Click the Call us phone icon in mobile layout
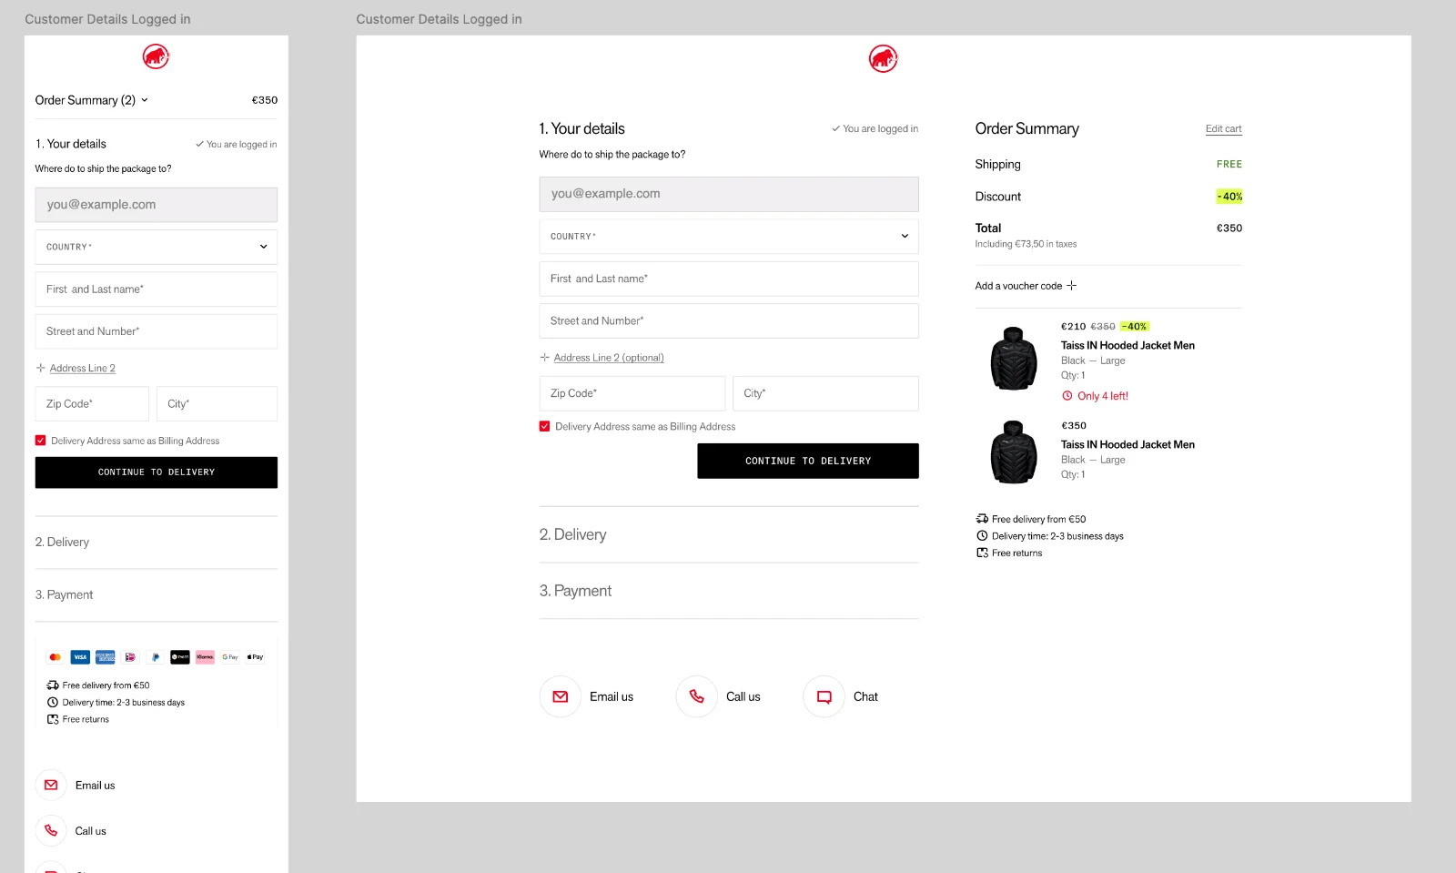The width and height of the screenshot is (1456, 873). (51, 830)
